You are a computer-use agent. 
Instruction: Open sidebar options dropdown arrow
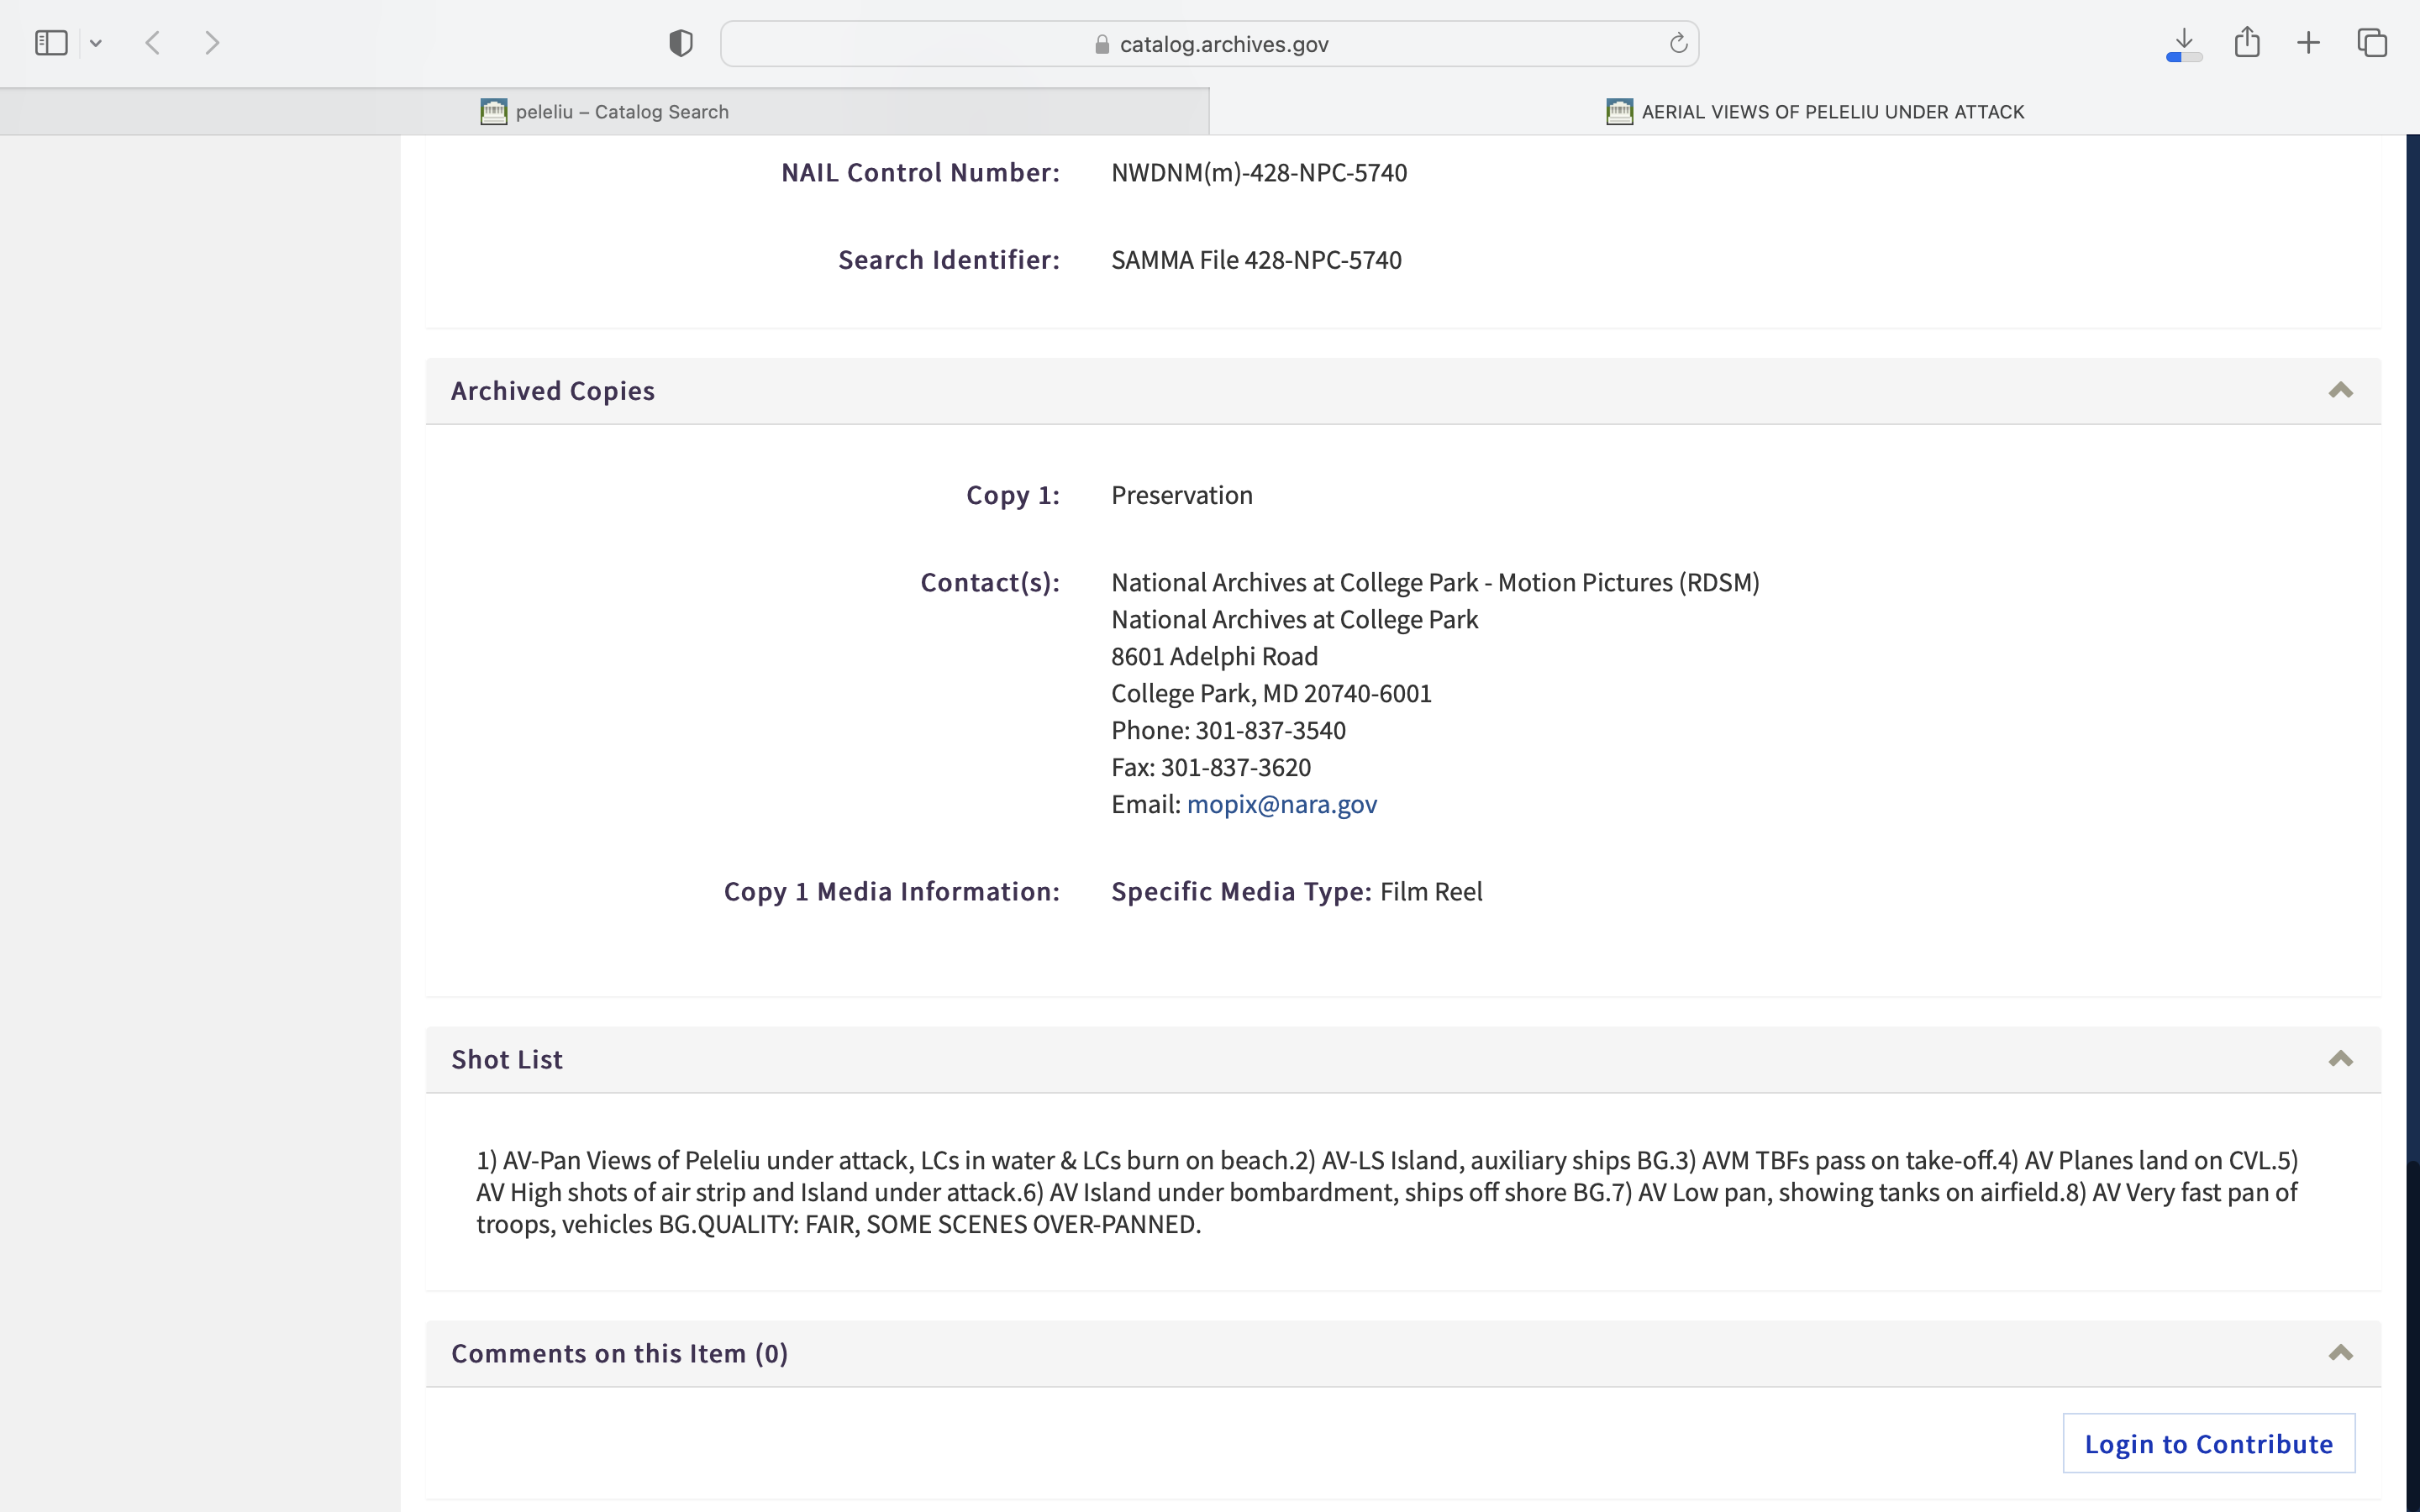pyautogui.click(x=96, y=43)
